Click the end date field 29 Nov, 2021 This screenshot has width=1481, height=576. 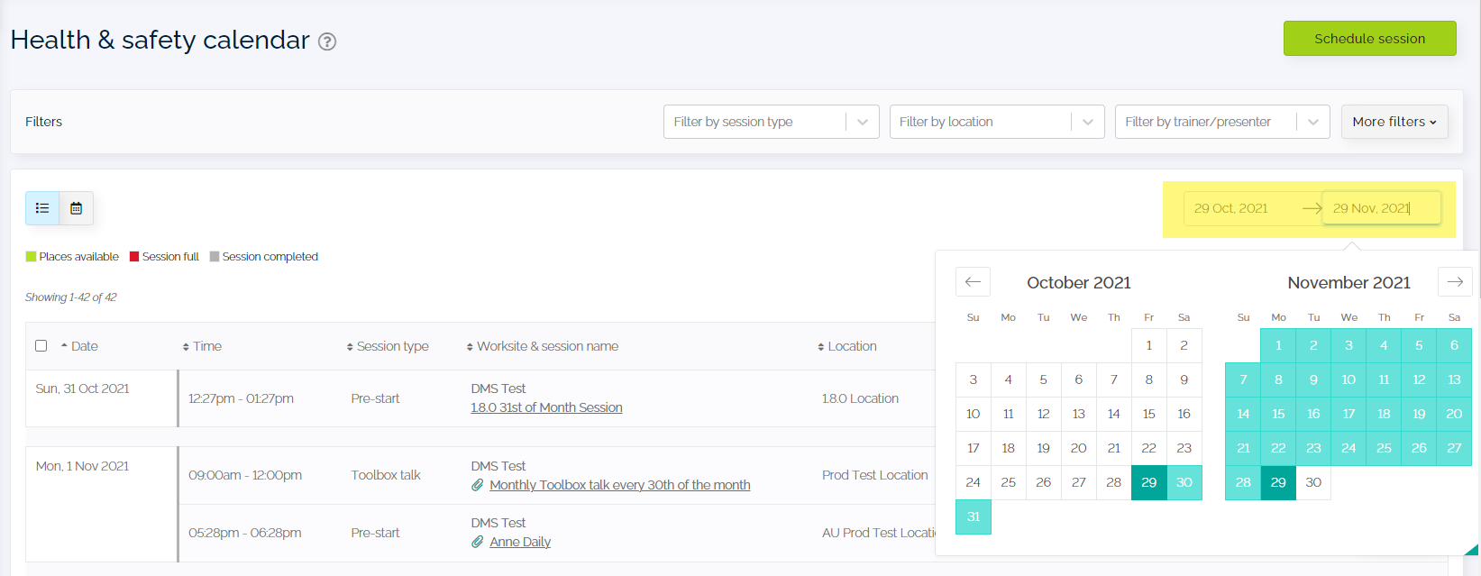pos(1382,208)
